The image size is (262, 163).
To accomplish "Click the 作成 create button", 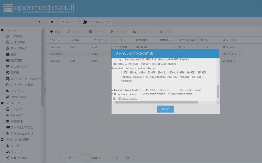I will [x=55, y=32].
